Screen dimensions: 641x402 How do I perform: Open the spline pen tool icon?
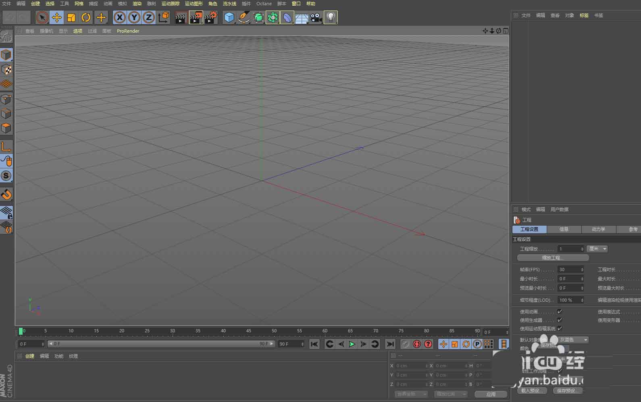coord(243,17)
